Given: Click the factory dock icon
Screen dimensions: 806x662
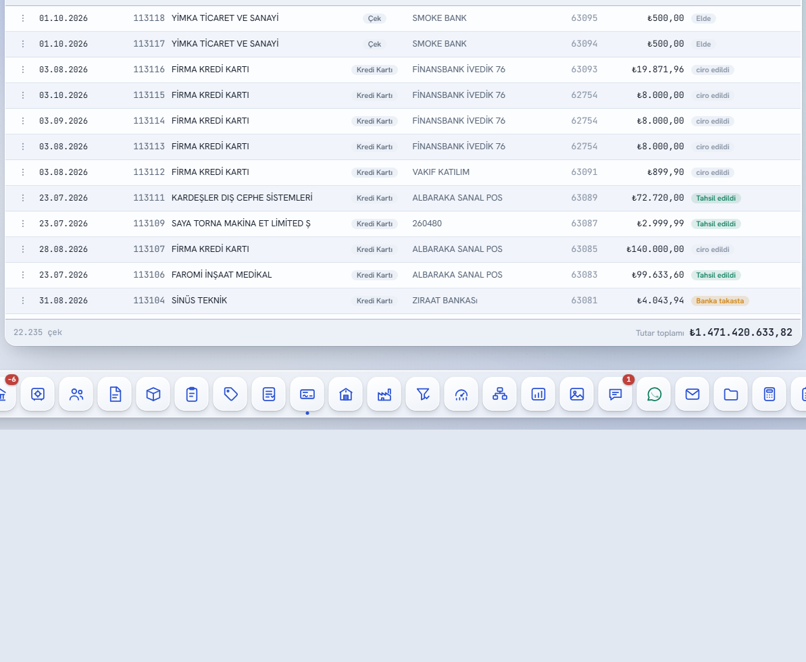Looking at the screenshot, I should [x=384, y=394].
